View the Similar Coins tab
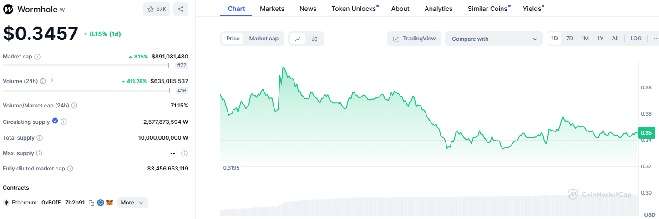 (488, 9)
